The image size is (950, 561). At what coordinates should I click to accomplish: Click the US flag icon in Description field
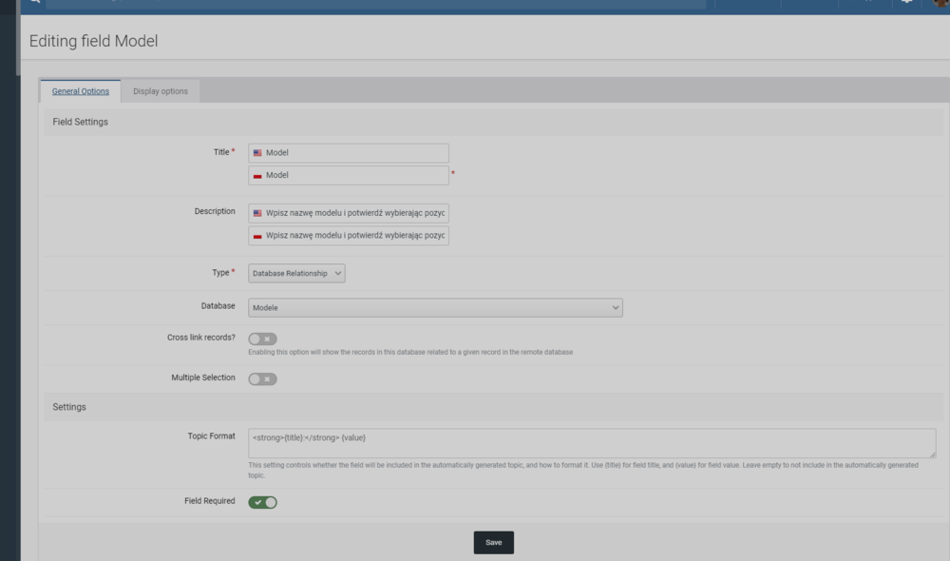point(257,213)
